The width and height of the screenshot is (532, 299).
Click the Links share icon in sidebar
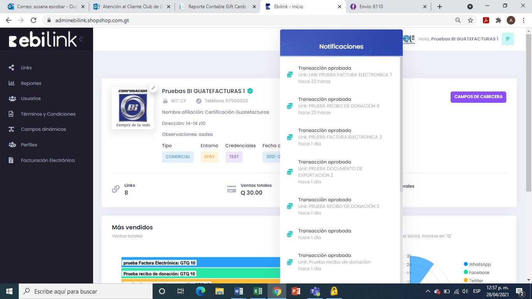[x=12, y=68]
